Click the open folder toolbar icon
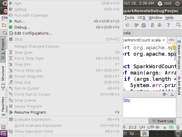Screen dimensions: 182x137 4,25
